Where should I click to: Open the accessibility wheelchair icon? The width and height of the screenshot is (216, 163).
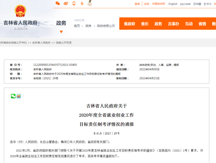(x=82, y=4)
